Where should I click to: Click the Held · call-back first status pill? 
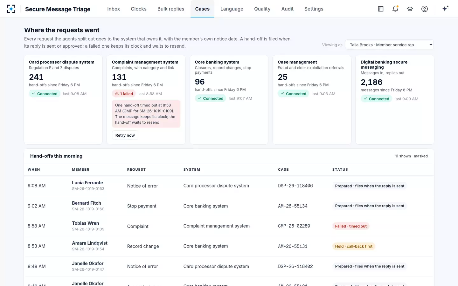click(x=354, y=246)
